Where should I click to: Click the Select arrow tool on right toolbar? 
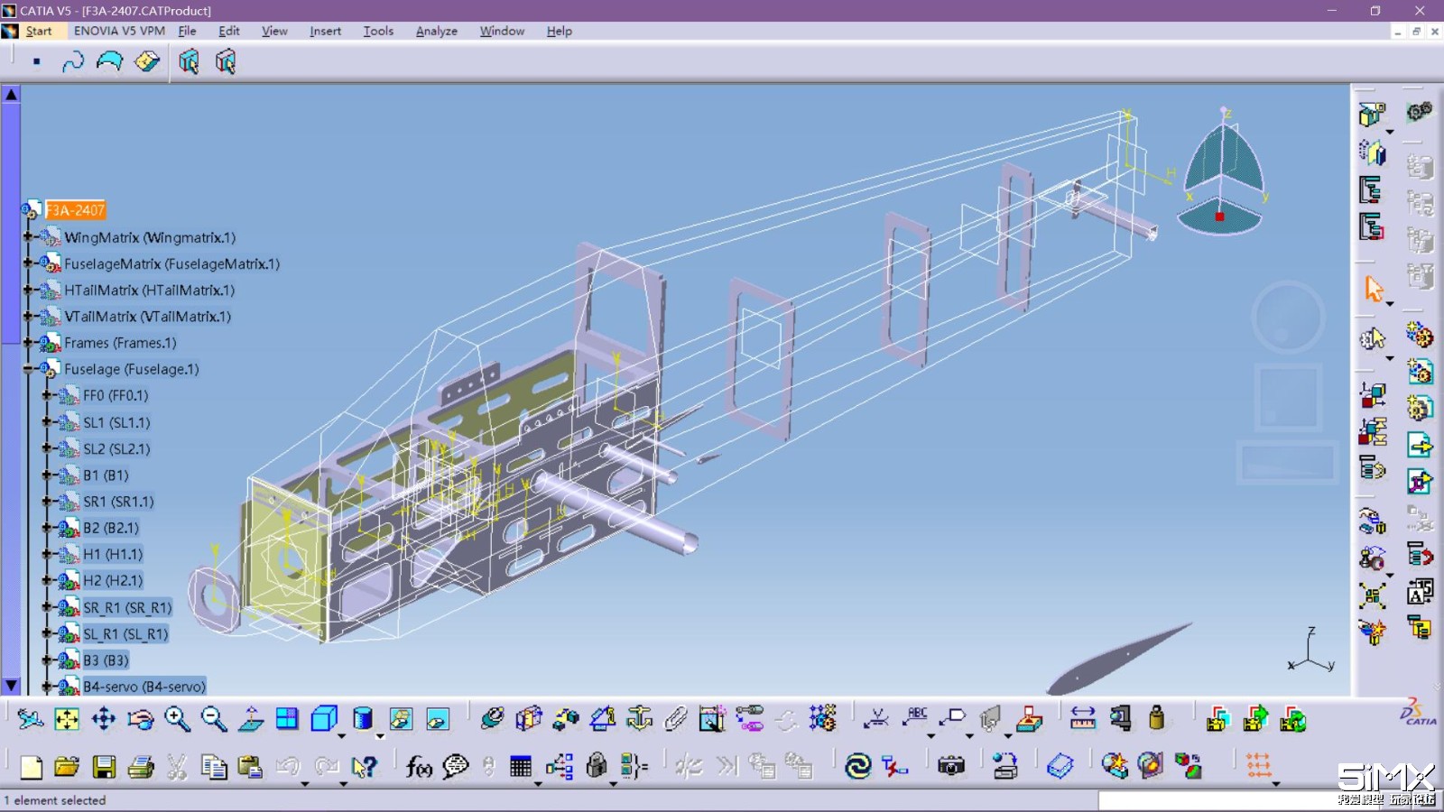click(x=1374, y=289)
